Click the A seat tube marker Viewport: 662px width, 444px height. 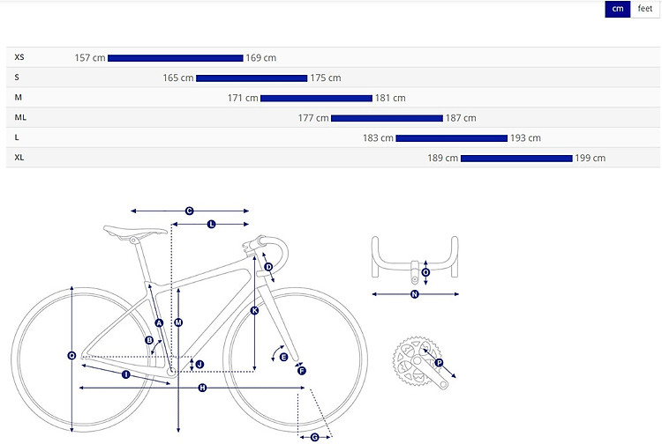point(159,323)
